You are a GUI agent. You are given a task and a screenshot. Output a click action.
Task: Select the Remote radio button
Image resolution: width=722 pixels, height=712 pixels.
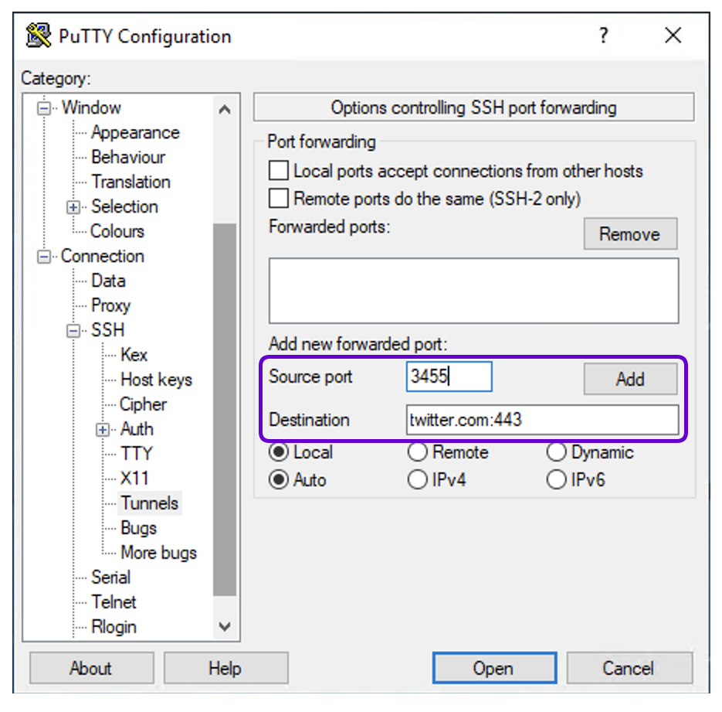(418, 452)
